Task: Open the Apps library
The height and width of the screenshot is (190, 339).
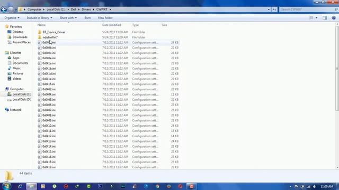Action: click(x=16, y=58)
